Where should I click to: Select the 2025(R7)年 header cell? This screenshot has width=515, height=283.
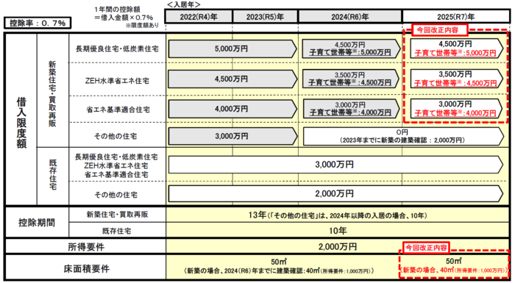[456, 16]
